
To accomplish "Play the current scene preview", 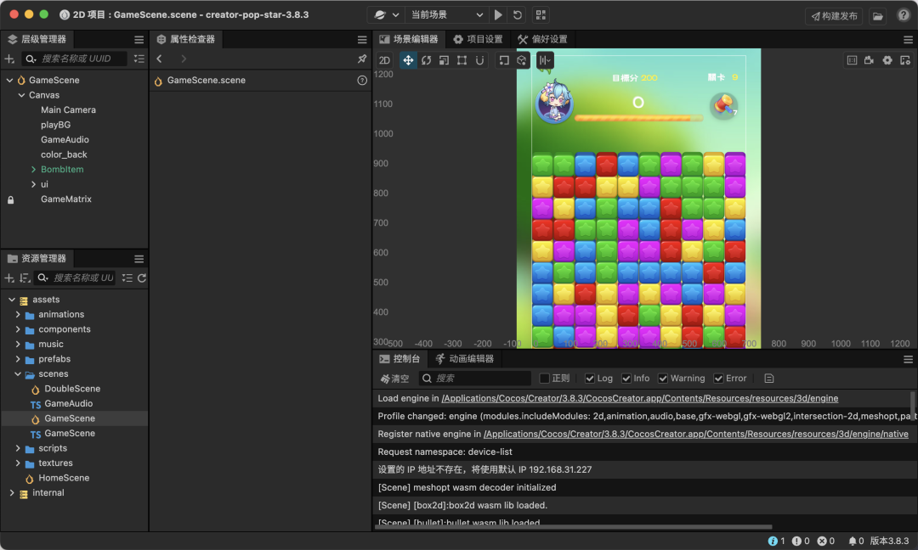I will 498,14.
